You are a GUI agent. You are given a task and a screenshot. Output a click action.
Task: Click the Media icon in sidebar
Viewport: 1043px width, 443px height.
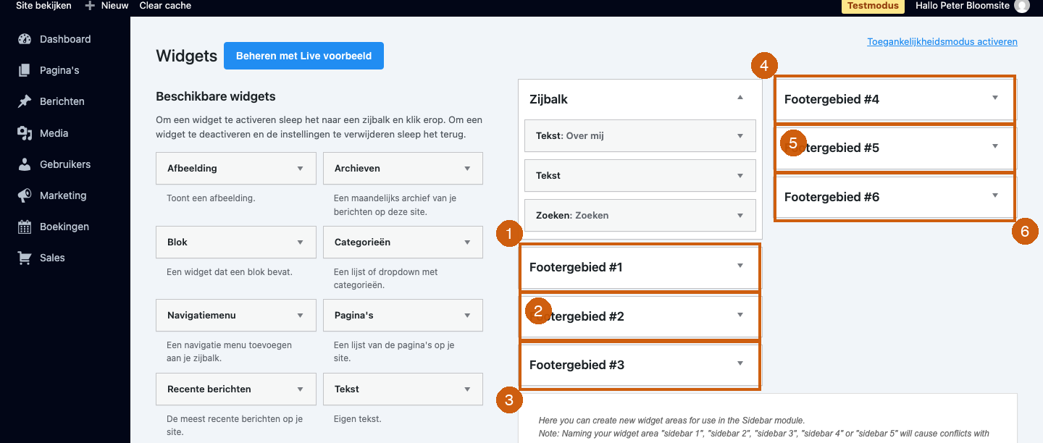25,133
